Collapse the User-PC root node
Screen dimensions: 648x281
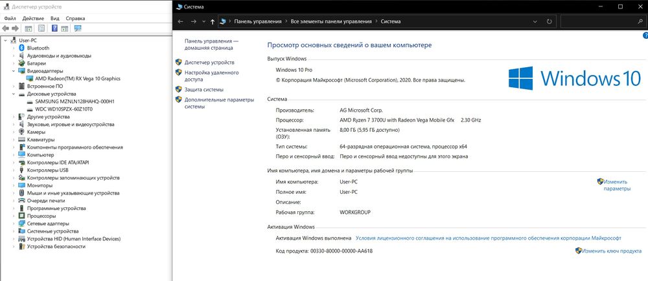coord(5,41)
